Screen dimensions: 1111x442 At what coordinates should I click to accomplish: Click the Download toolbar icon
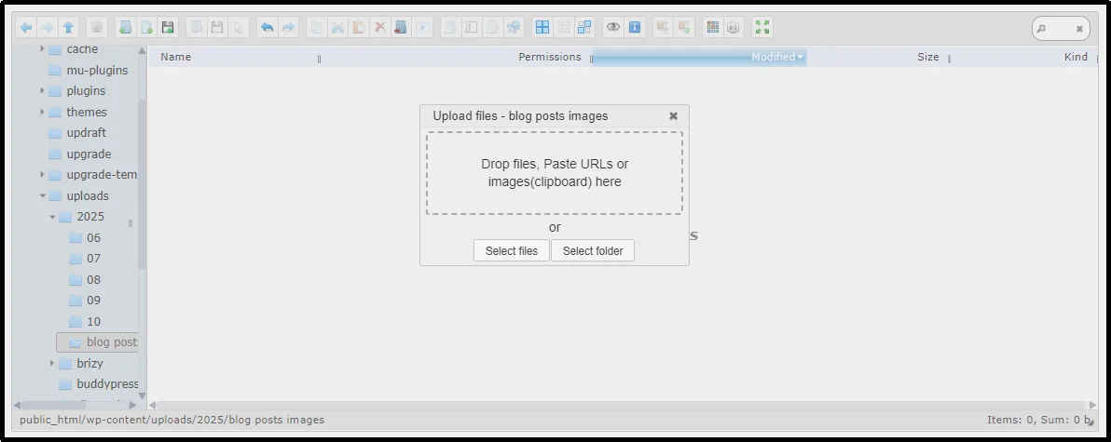[x=217, y=28]
